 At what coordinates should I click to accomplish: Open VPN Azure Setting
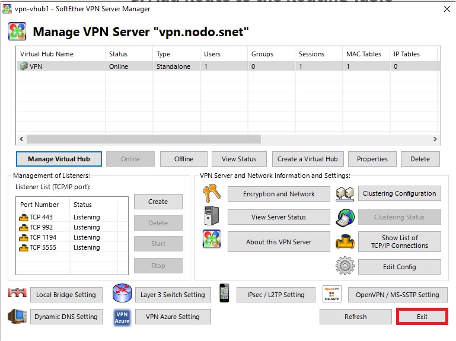[173, 317]
